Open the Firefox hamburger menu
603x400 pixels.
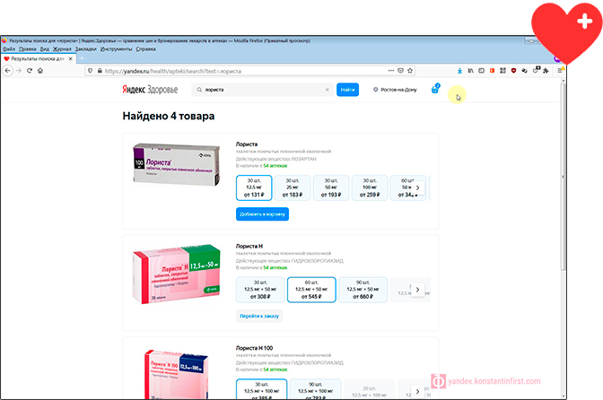tap(560, 71)
